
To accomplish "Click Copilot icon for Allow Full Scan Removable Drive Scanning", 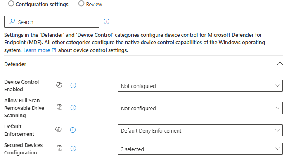I will coord(59,107).
